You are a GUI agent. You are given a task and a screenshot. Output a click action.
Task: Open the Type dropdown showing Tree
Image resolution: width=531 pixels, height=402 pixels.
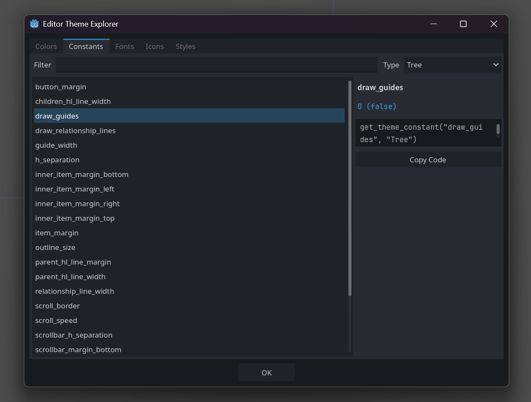452,65
